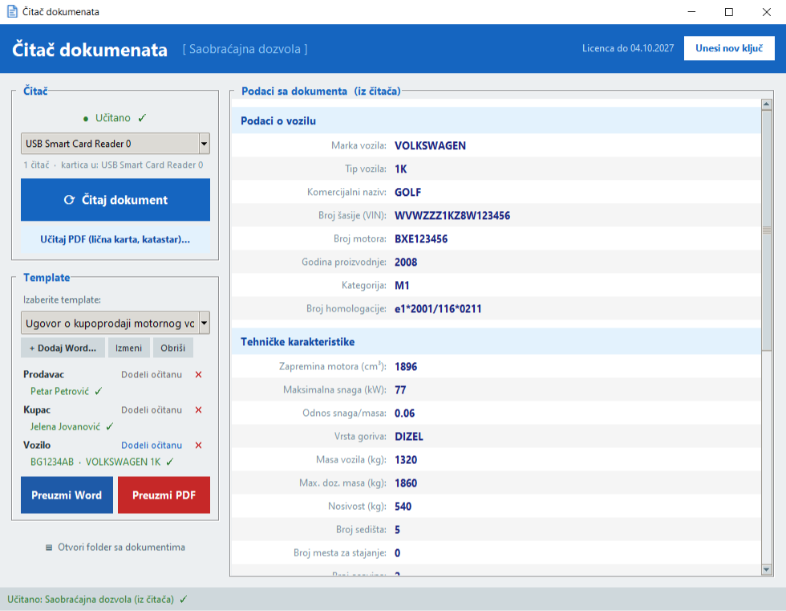Download document with Preuzmi Word
The height and width of the screenshot is (611, 786).
click(x=67, y=495)
